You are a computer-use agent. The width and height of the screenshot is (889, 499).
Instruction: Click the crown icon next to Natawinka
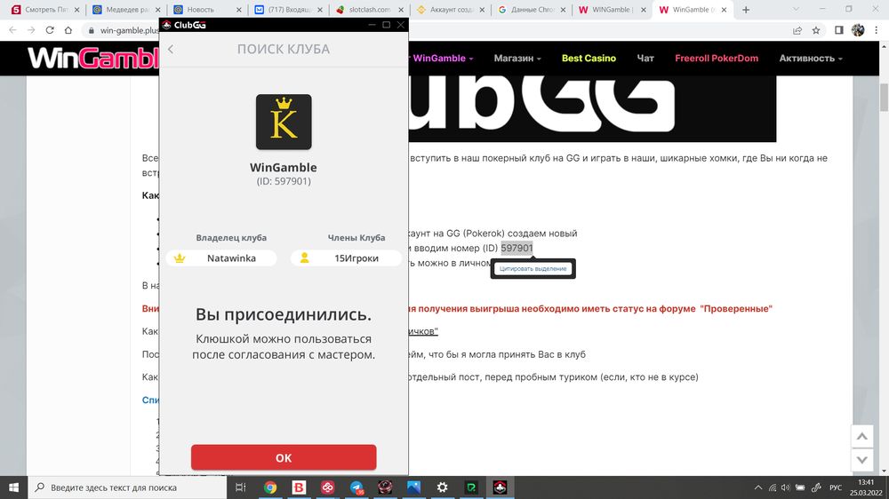tap(180, 258)
